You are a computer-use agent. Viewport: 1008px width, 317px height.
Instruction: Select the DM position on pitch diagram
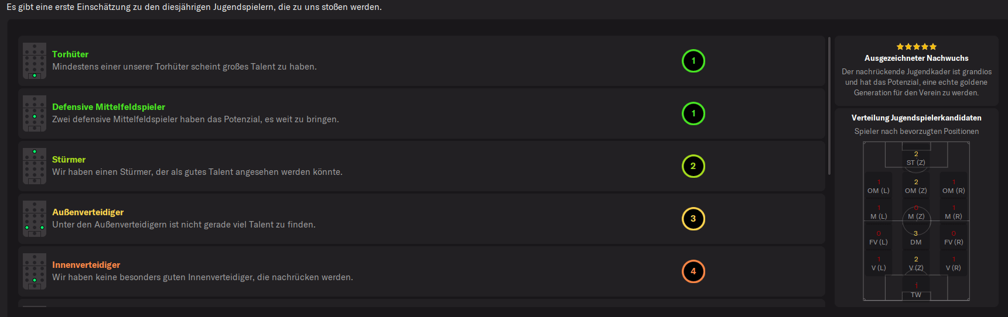pyautogui.click(x=916, y=238)
